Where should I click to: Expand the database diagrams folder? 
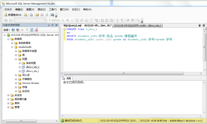click(16, 51)
